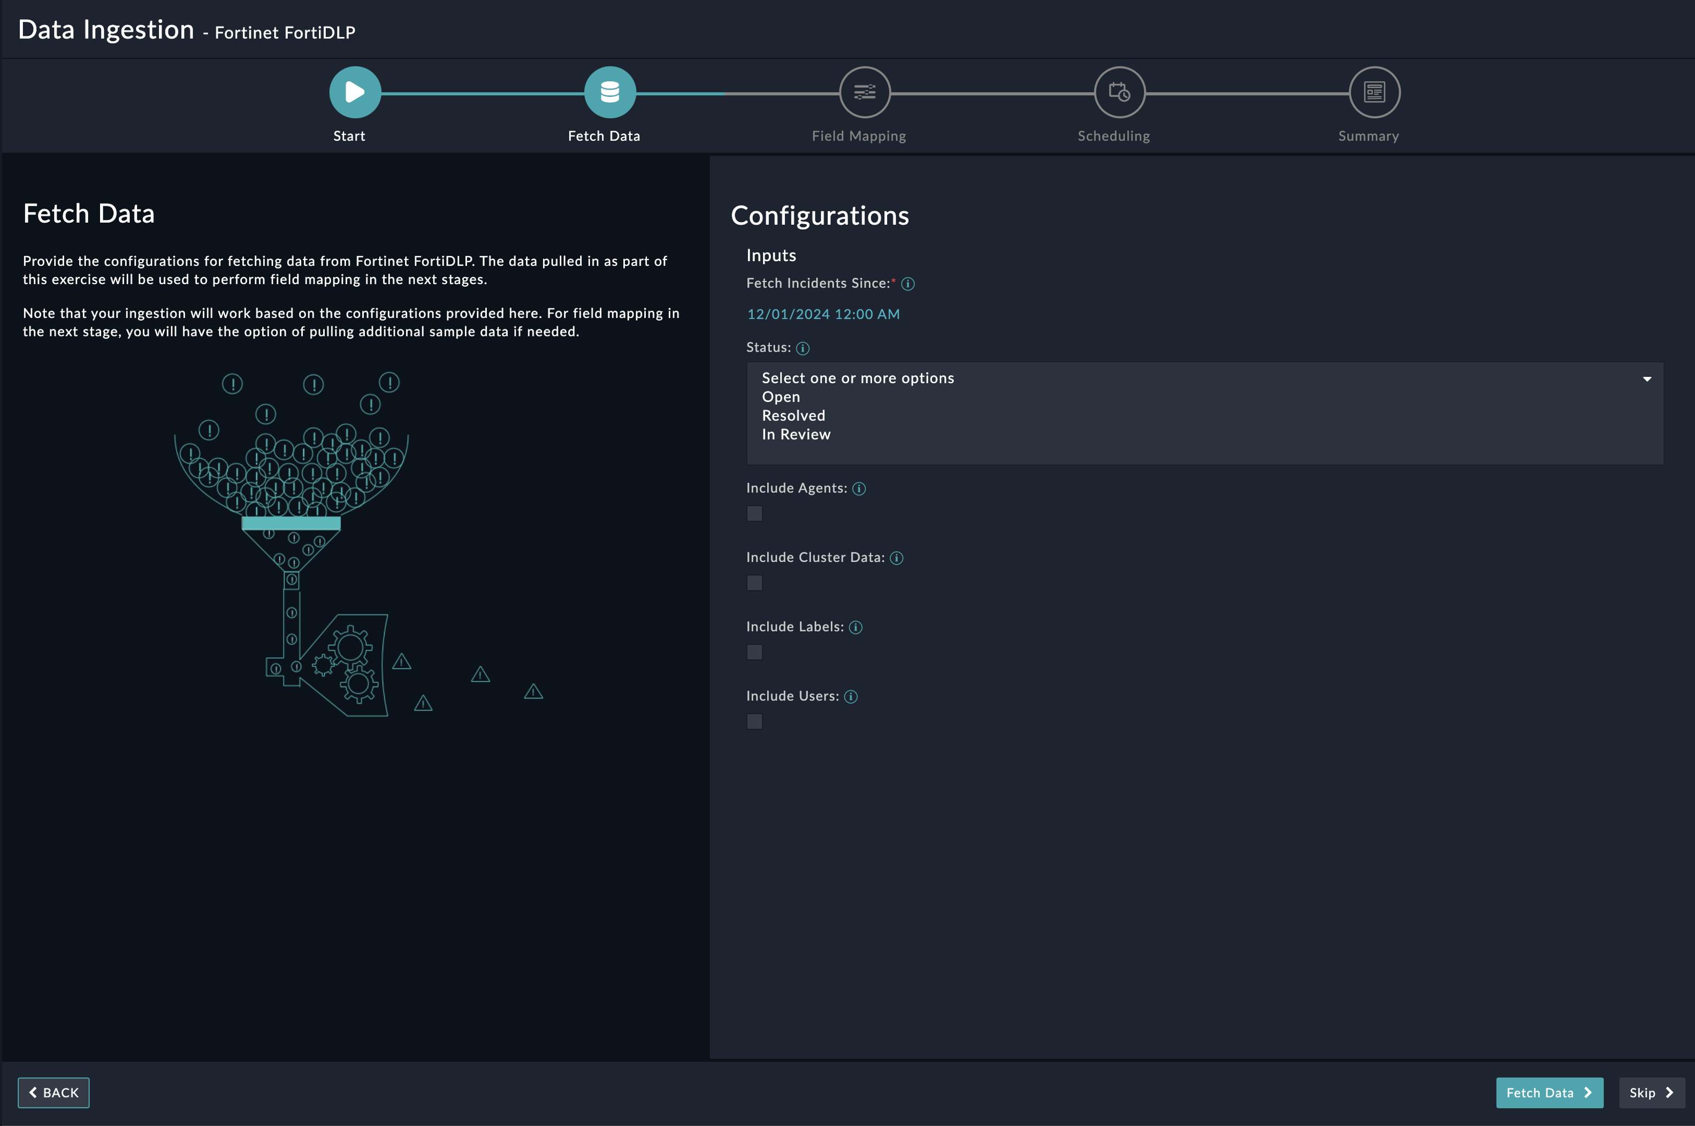Screen dimensions: 1695x1126
Task: Open the Summary report icon
Action: tap(1373, 92)
